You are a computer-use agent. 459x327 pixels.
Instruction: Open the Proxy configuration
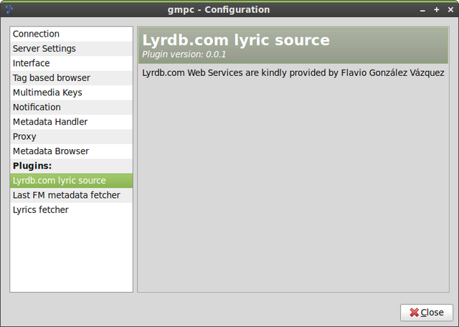(71, 136)
